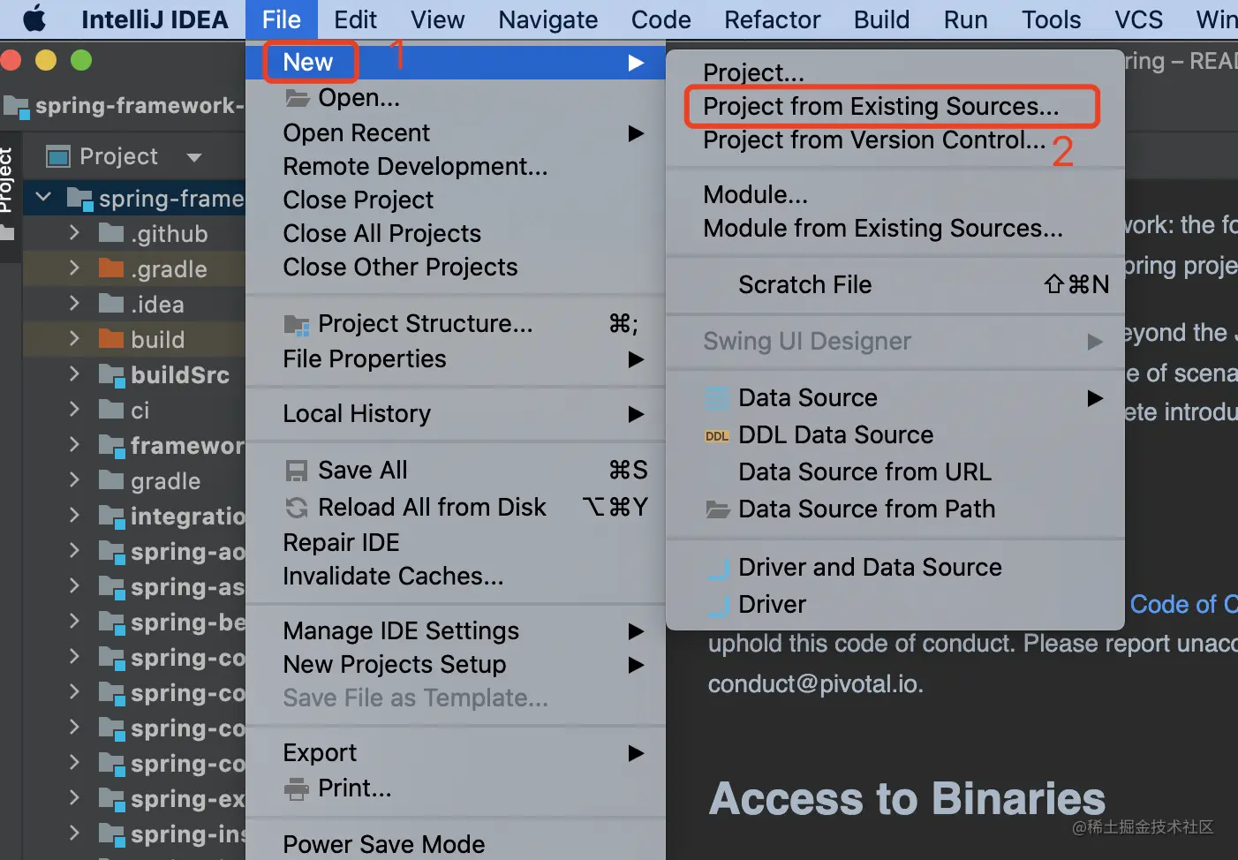Open the Project view dropdown arrow
Screen dimensions: 1238x860
194,157
